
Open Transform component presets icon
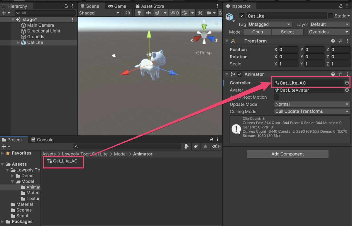pos(340,41)
